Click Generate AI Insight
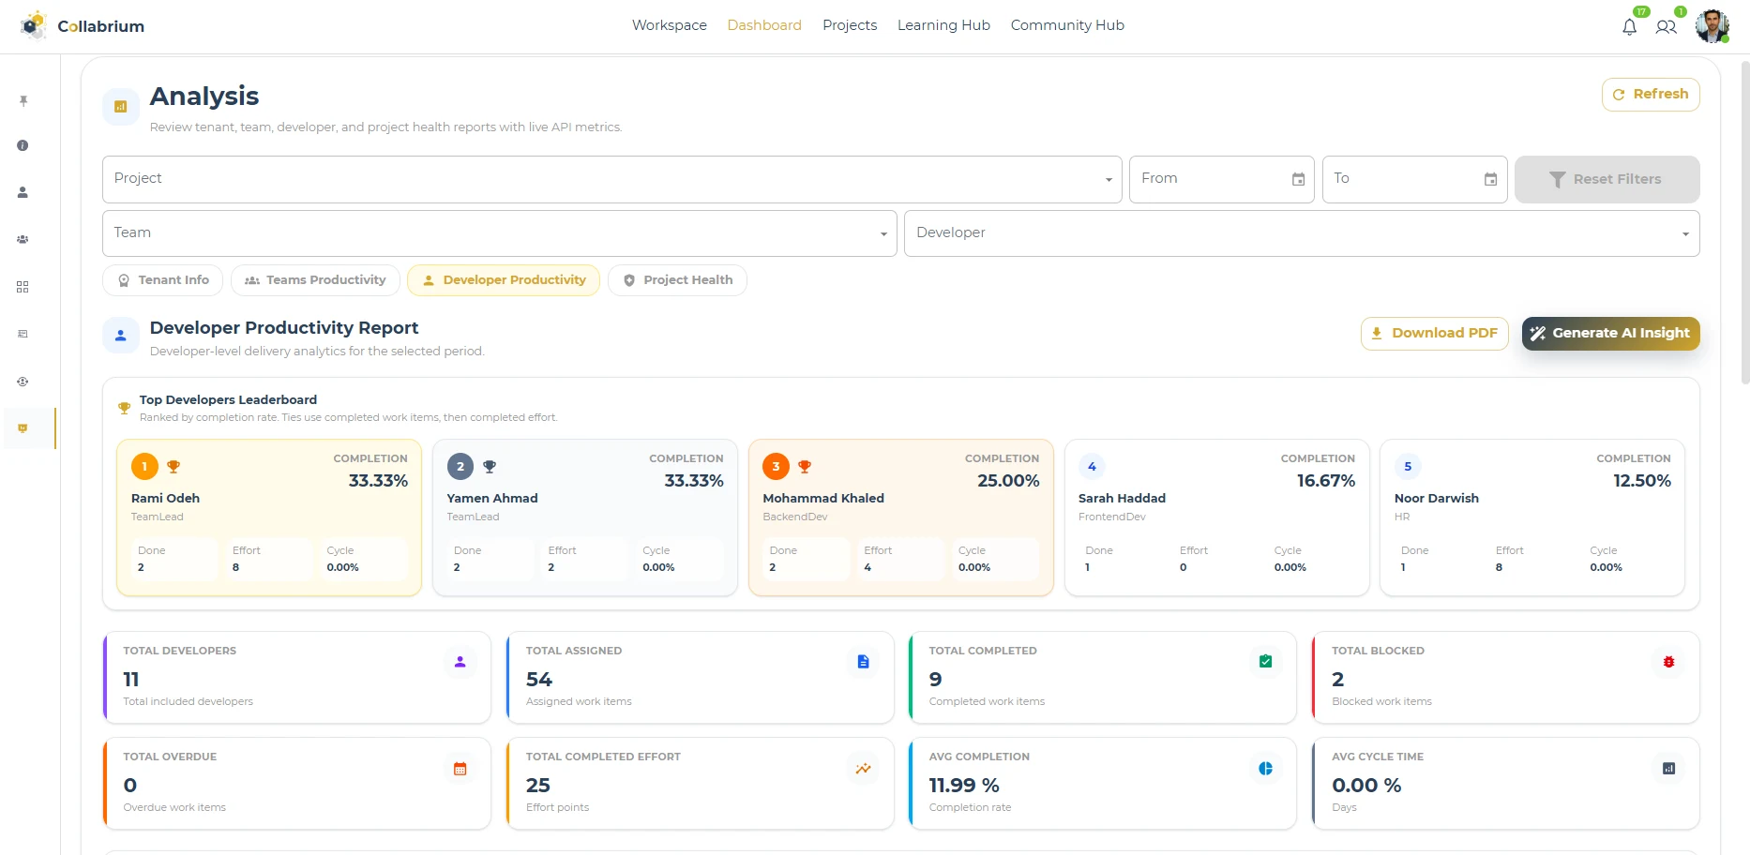This screenshot has height=855, width=1750. [1611, 334]
